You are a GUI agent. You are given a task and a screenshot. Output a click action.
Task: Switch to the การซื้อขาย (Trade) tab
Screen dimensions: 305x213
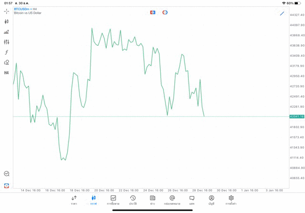click(113, 200)
